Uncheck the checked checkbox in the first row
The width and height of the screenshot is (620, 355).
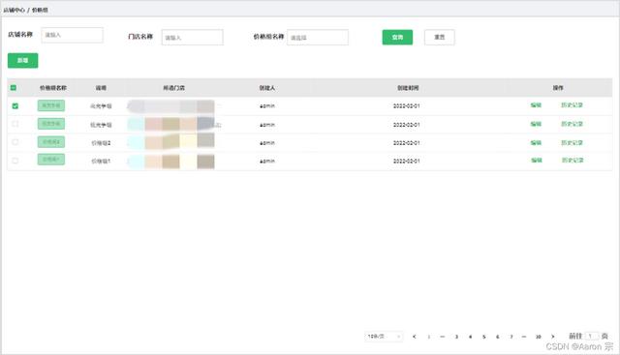[x=15, y=105]
